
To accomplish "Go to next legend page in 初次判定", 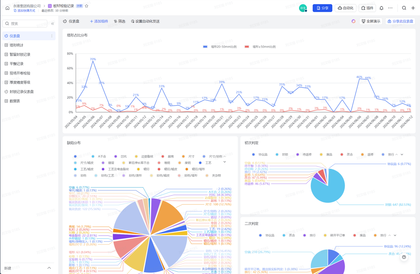I will [402, 155].
